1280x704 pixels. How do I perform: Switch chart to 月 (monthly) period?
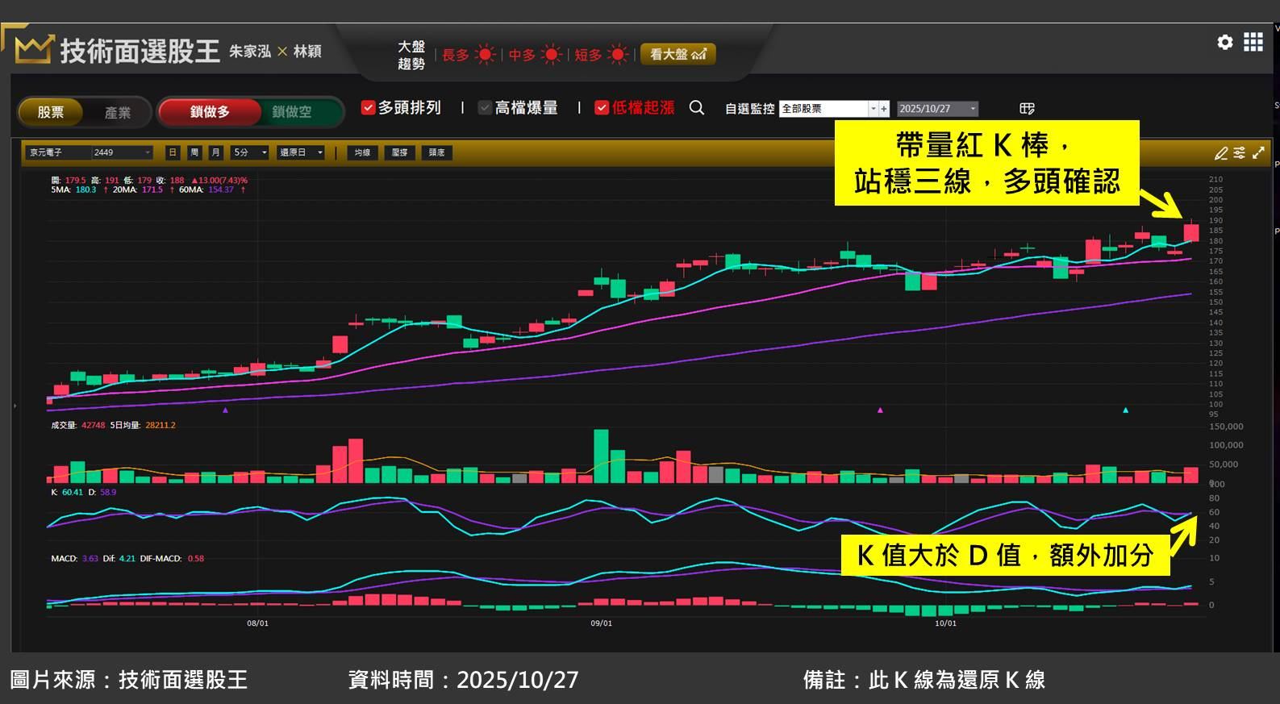(x=215, y=152)
